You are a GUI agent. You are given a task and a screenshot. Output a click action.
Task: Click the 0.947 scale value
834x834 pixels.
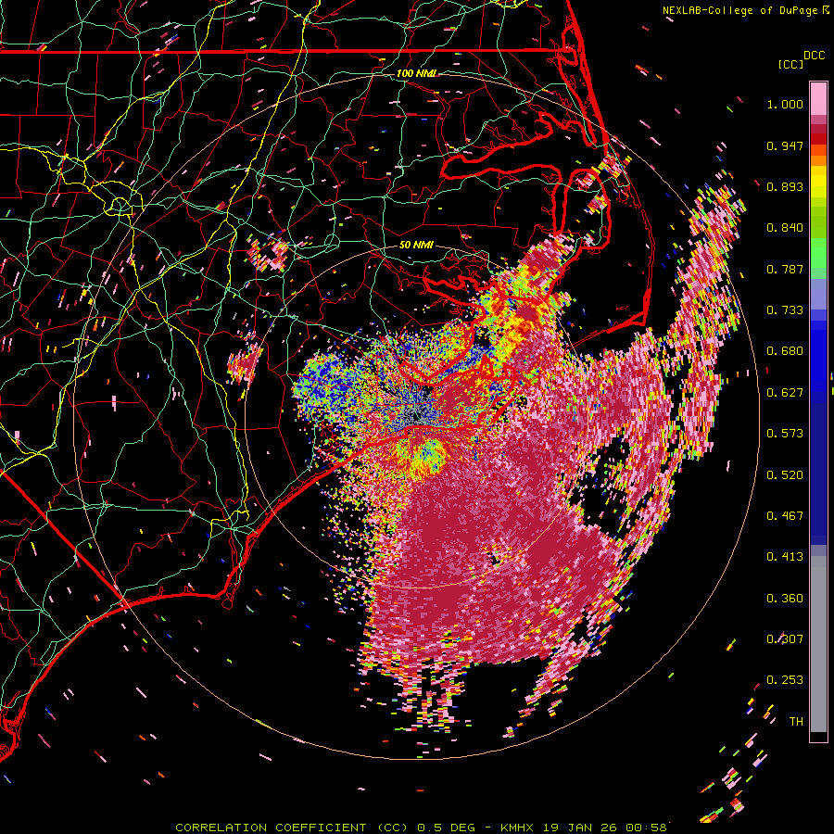pos(785,145)
